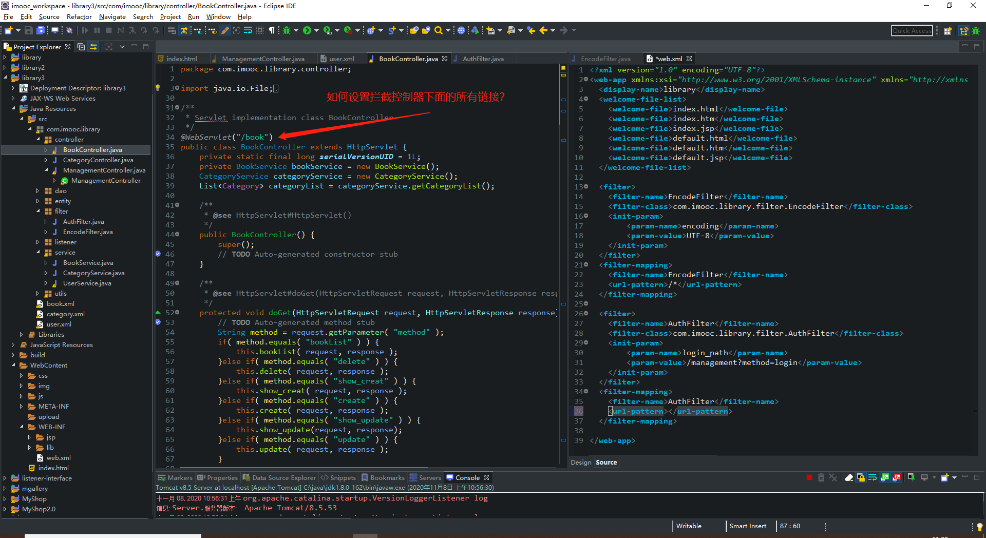Toggle Show Console When Standard Out Changes
This screenshot has width=986, height=538.
click(885, 477)
